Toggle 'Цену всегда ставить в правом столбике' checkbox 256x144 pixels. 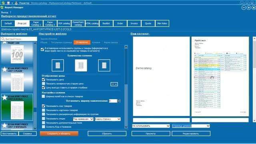(x=44, y=88)
